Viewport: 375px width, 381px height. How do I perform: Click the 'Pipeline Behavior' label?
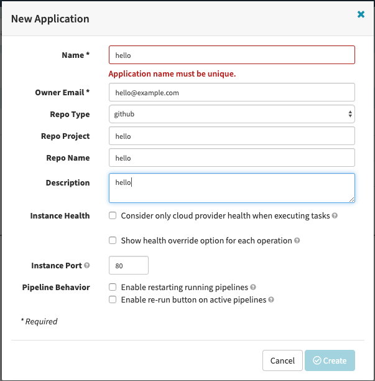point(56,287)
